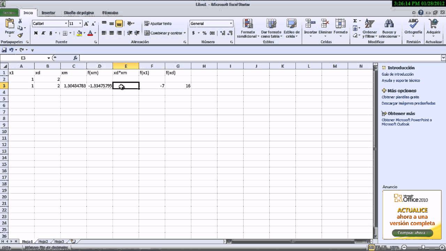Apply the 000 thousands separator style

[212, 33]
